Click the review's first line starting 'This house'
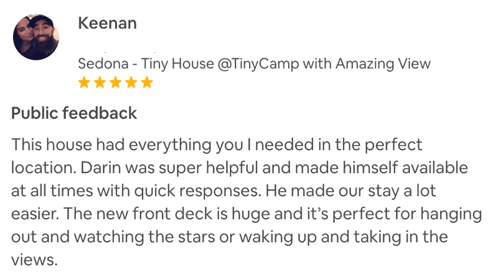The width and height of the screenshot is (493, 279). [x=217, y=145]
